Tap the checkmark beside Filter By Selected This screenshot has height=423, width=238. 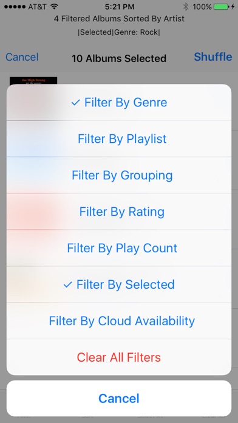pyautogui.click(x=67, y=284)
